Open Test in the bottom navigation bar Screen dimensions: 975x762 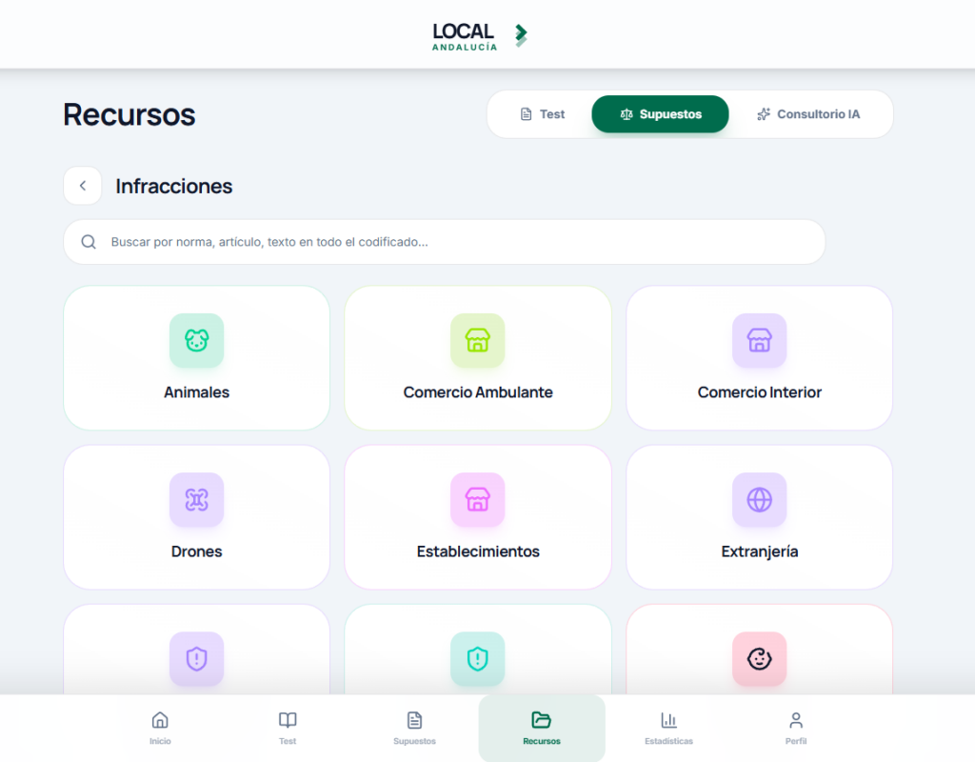(288, 728)
